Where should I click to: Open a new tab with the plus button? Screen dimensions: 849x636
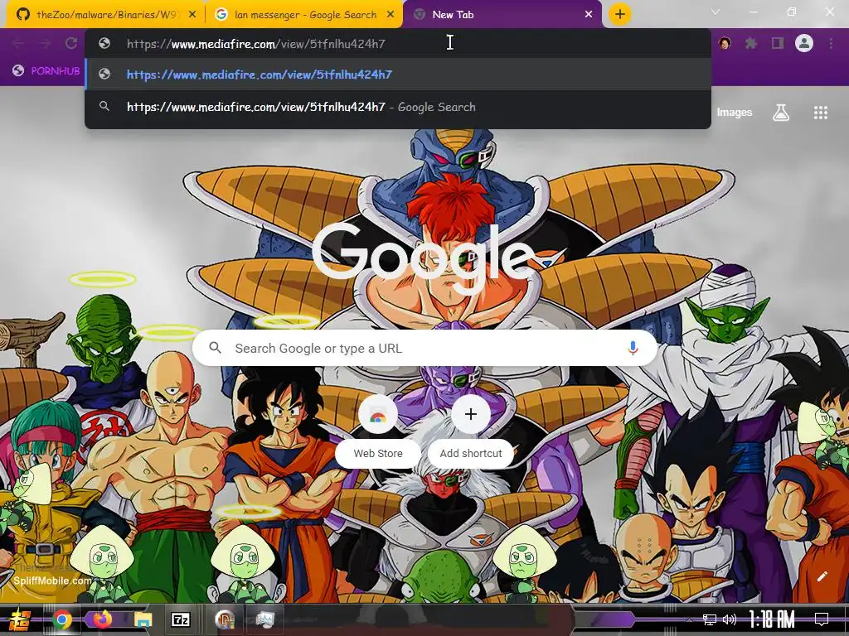620,14
